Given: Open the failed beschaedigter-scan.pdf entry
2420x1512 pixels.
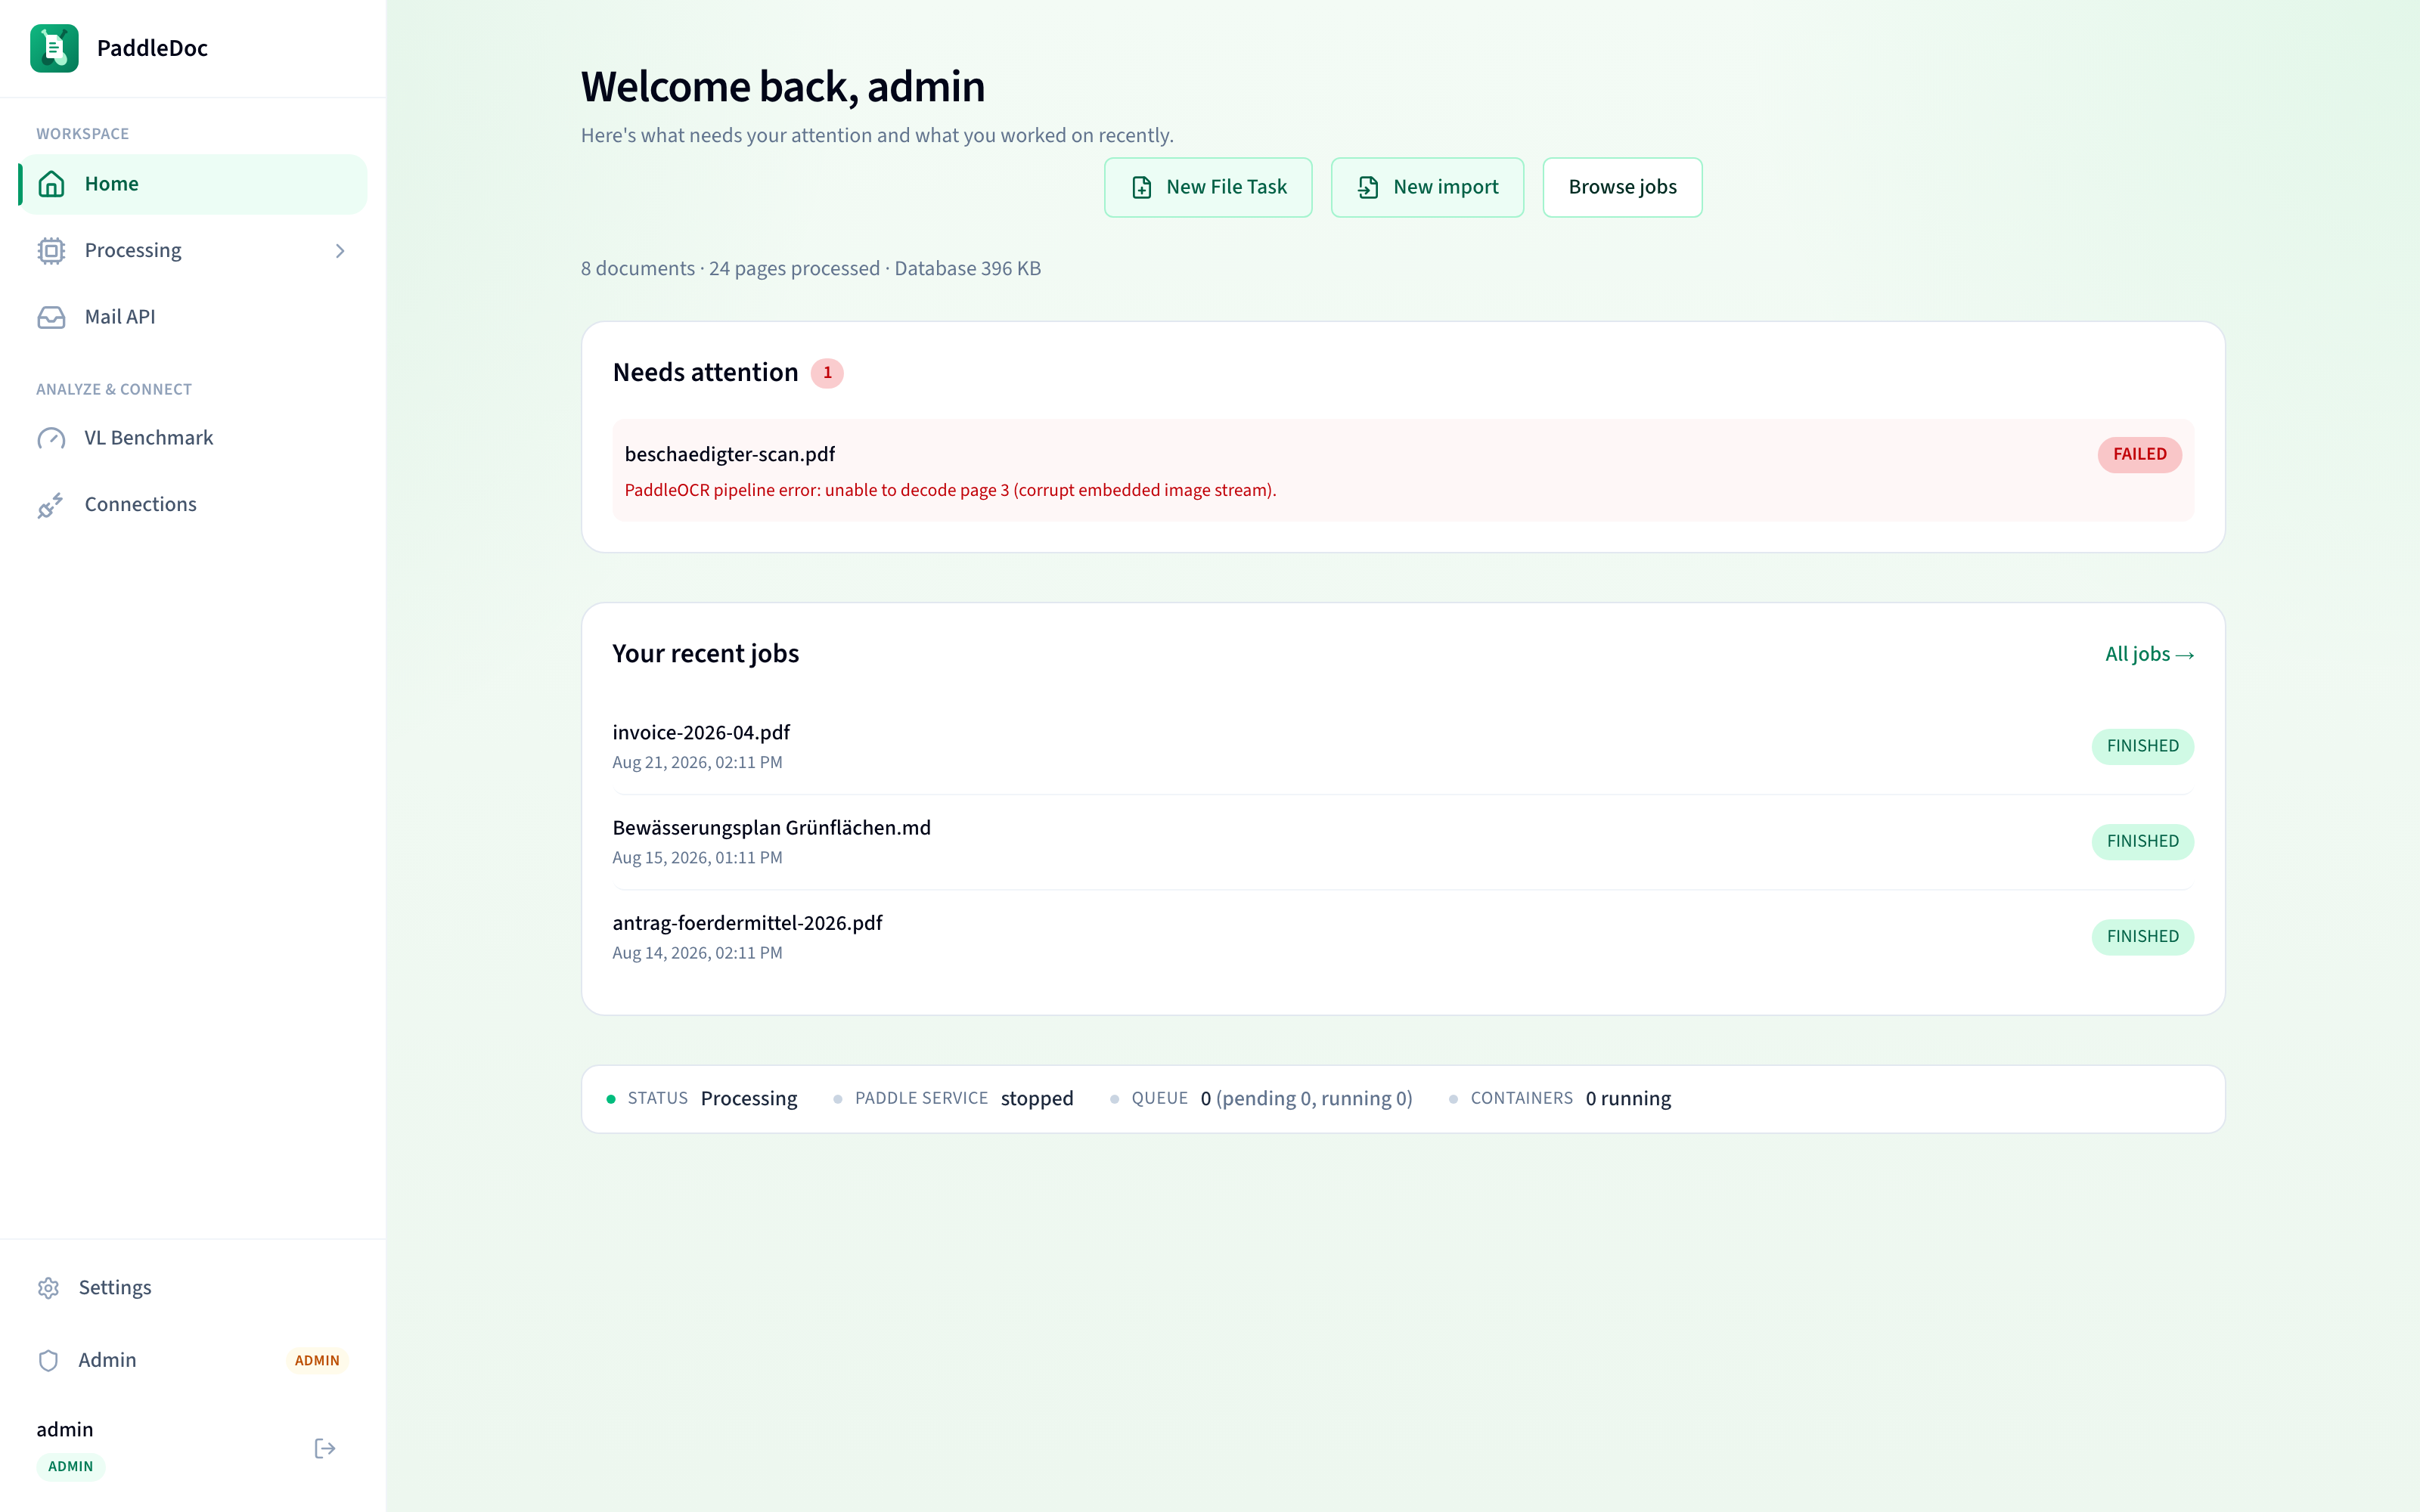Looking at the screenshot, I should (1403, 470).
